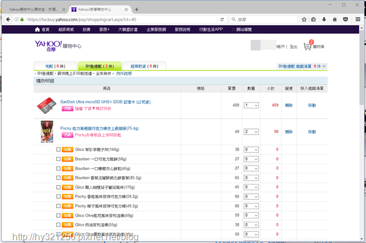Close the first Yahoo tab

coord(63,10)
